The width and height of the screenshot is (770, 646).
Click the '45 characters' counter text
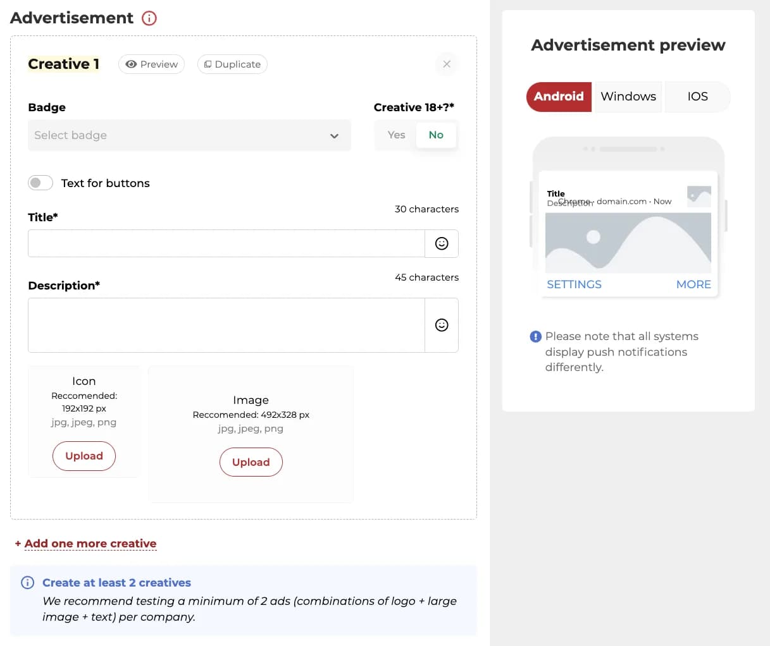click(x=426, y=277)
